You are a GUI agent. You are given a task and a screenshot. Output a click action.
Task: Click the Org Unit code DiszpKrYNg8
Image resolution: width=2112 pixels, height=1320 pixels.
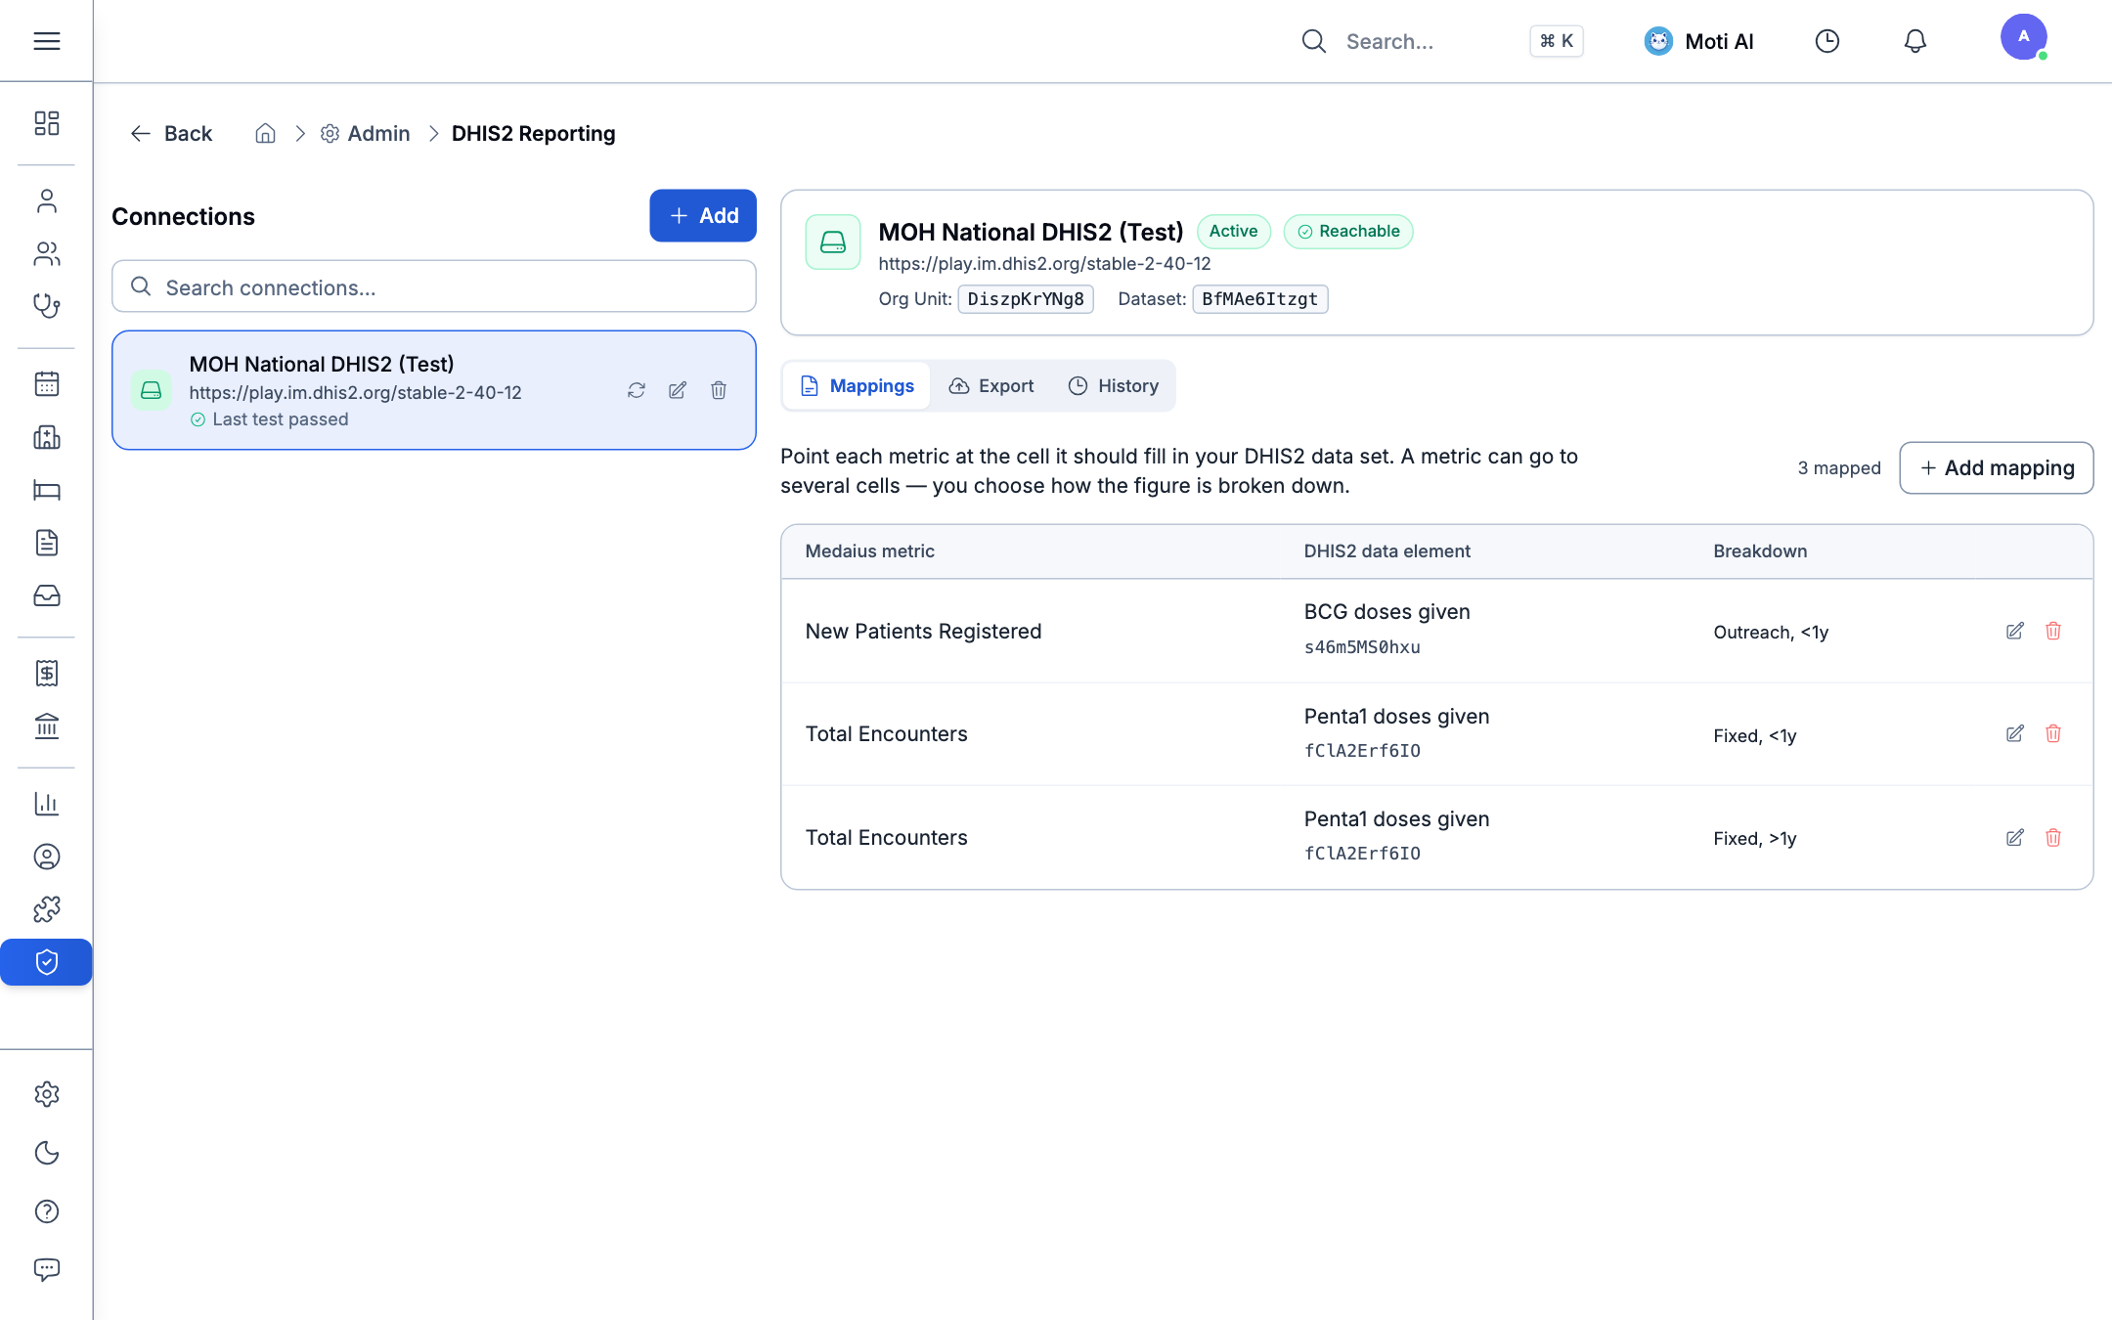point(1026,299)
